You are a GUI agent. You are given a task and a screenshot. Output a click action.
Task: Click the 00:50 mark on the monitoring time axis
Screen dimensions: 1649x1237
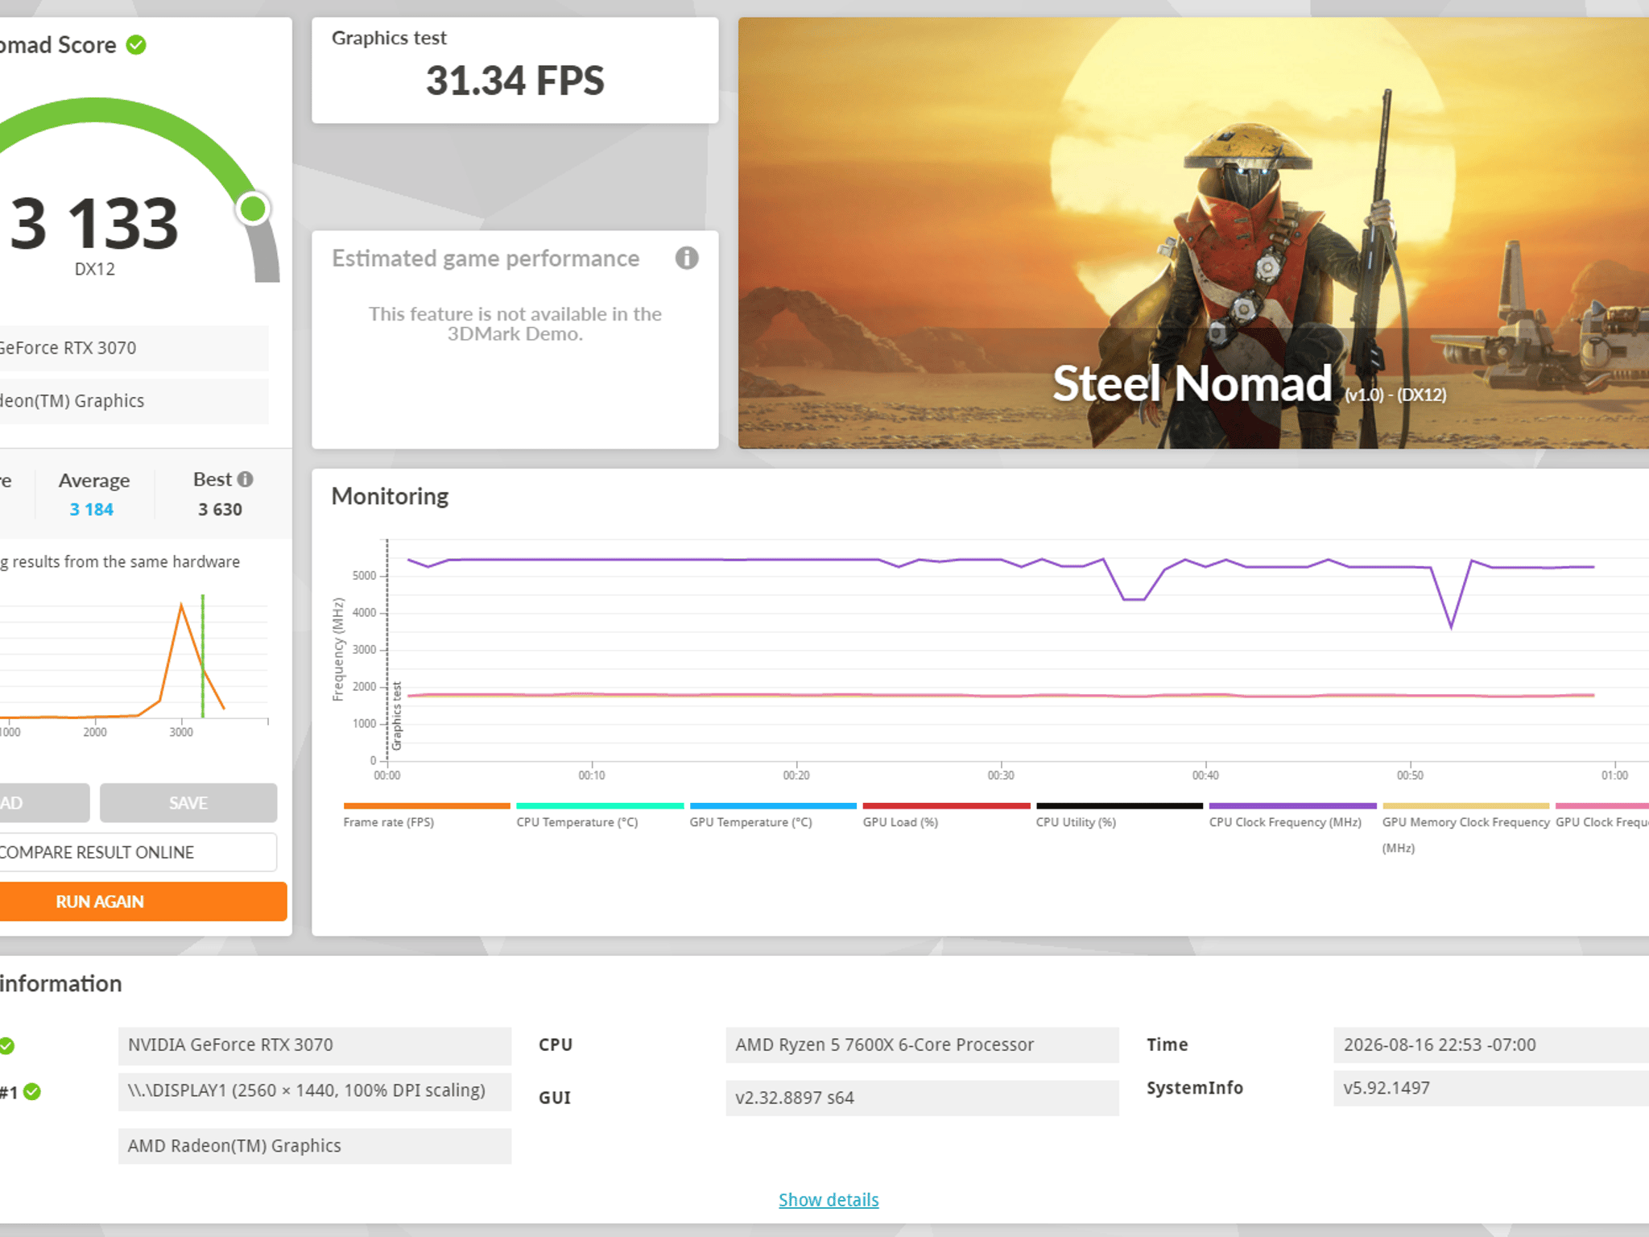[1410, 775]
